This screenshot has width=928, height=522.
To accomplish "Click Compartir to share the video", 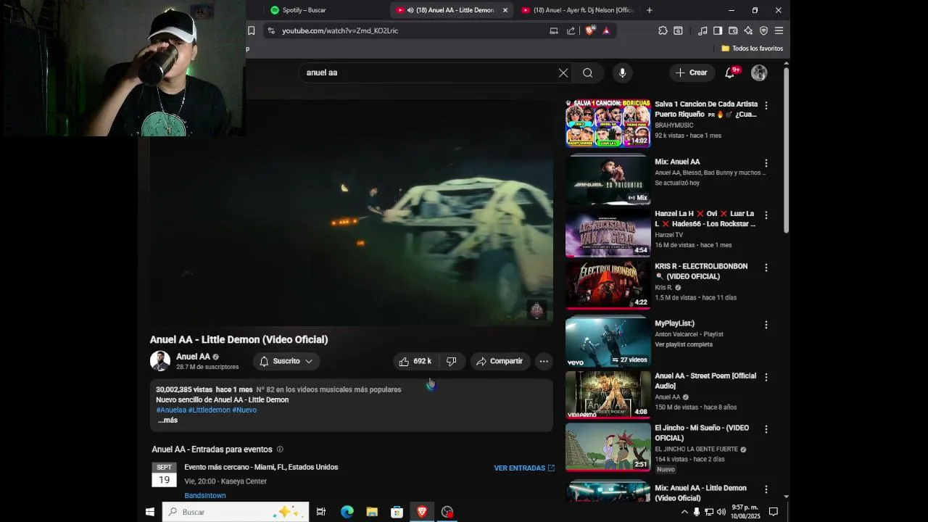I will [499, 361].
